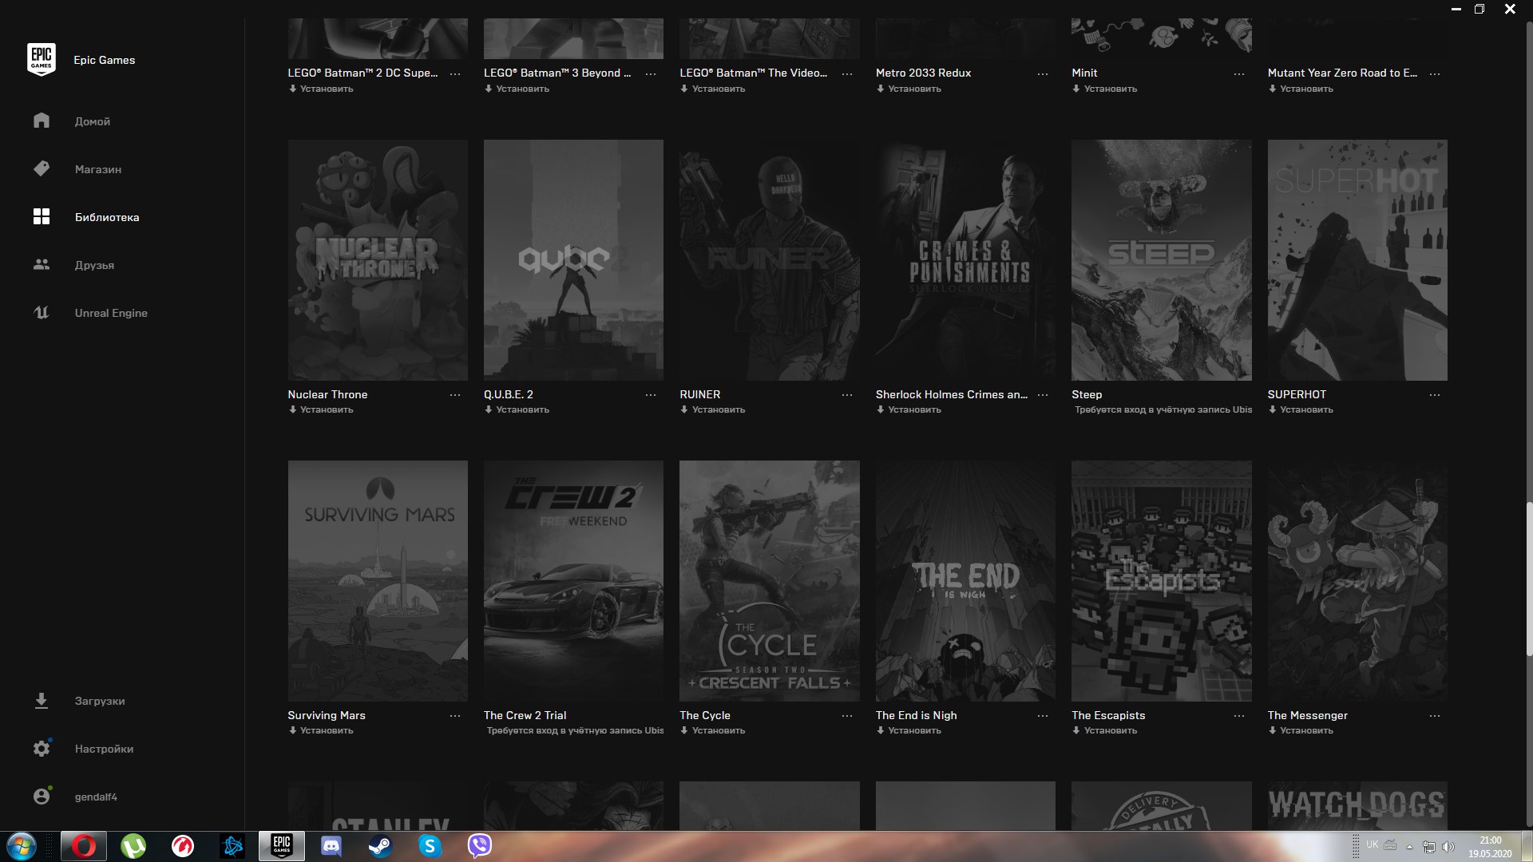Image resolution: width=1533 pixels, height=862 pixels.
Task: Click the gendalf4 profile avatar icon
Action: click(x=42, y=797)
